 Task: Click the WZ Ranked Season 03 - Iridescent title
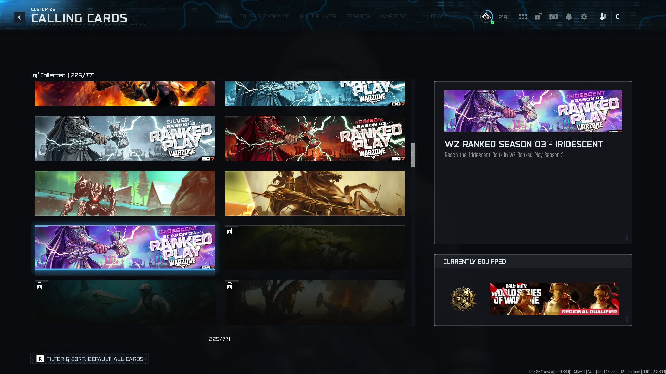coord(524,144)
